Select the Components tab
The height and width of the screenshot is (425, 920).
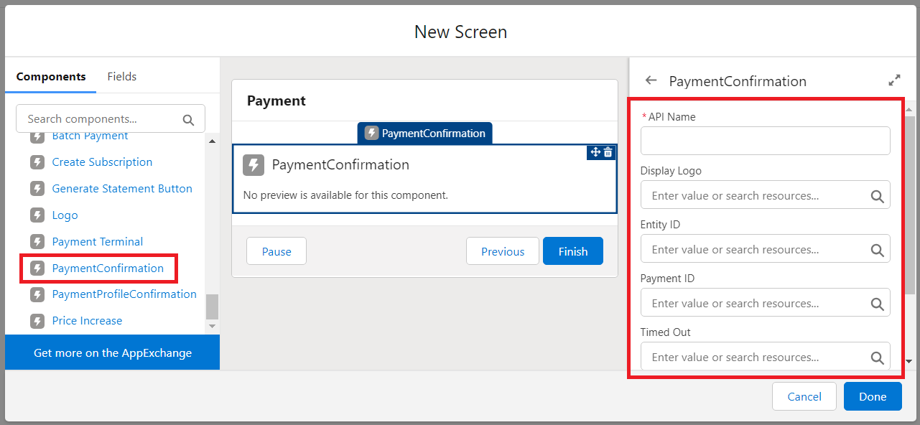(x=51, y=77)
